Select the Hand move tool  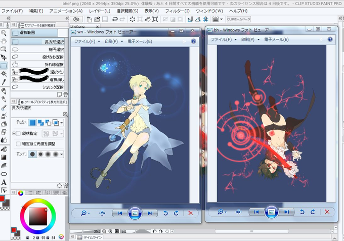4,41
